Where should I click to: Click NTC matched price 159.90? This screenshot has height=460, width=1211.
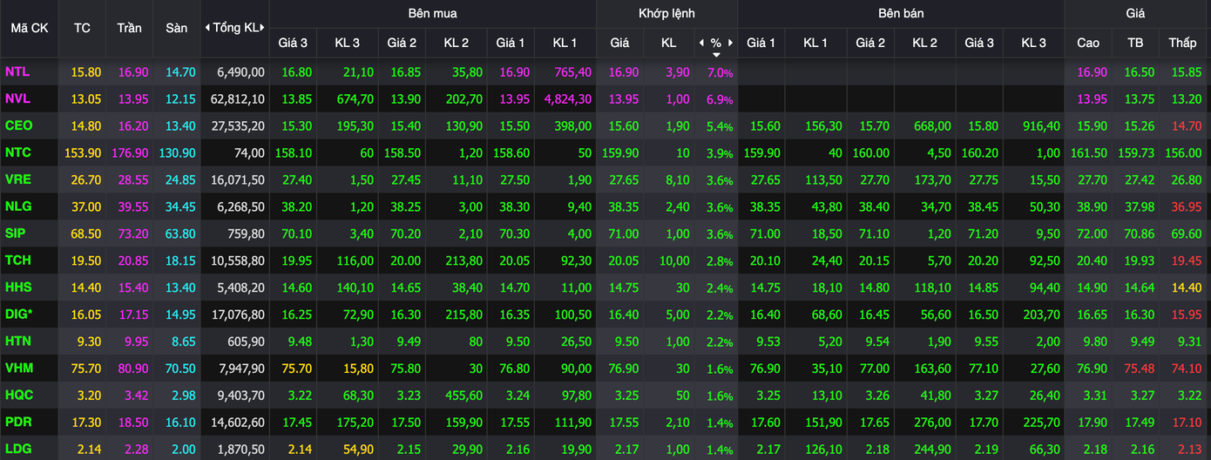coord(619,153)
